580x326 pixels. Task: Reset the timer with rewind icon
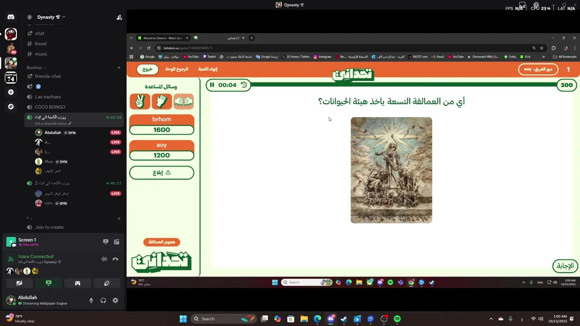coord(244,85)
